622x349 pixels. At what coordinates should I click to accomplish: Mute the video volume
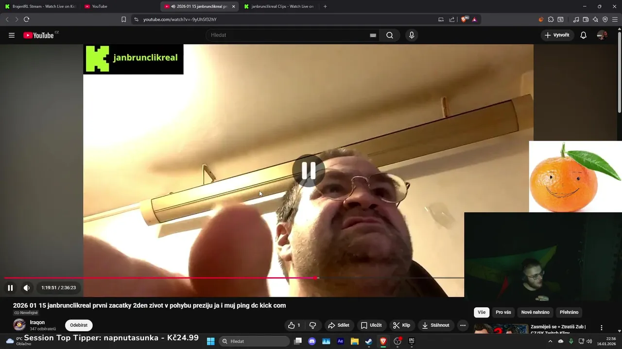(27, 288)
